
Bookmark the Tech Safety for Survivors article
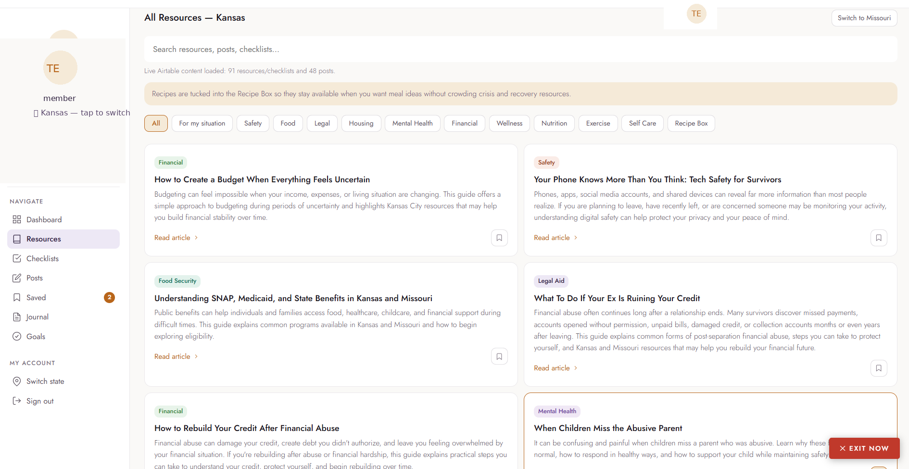(879, 238)
